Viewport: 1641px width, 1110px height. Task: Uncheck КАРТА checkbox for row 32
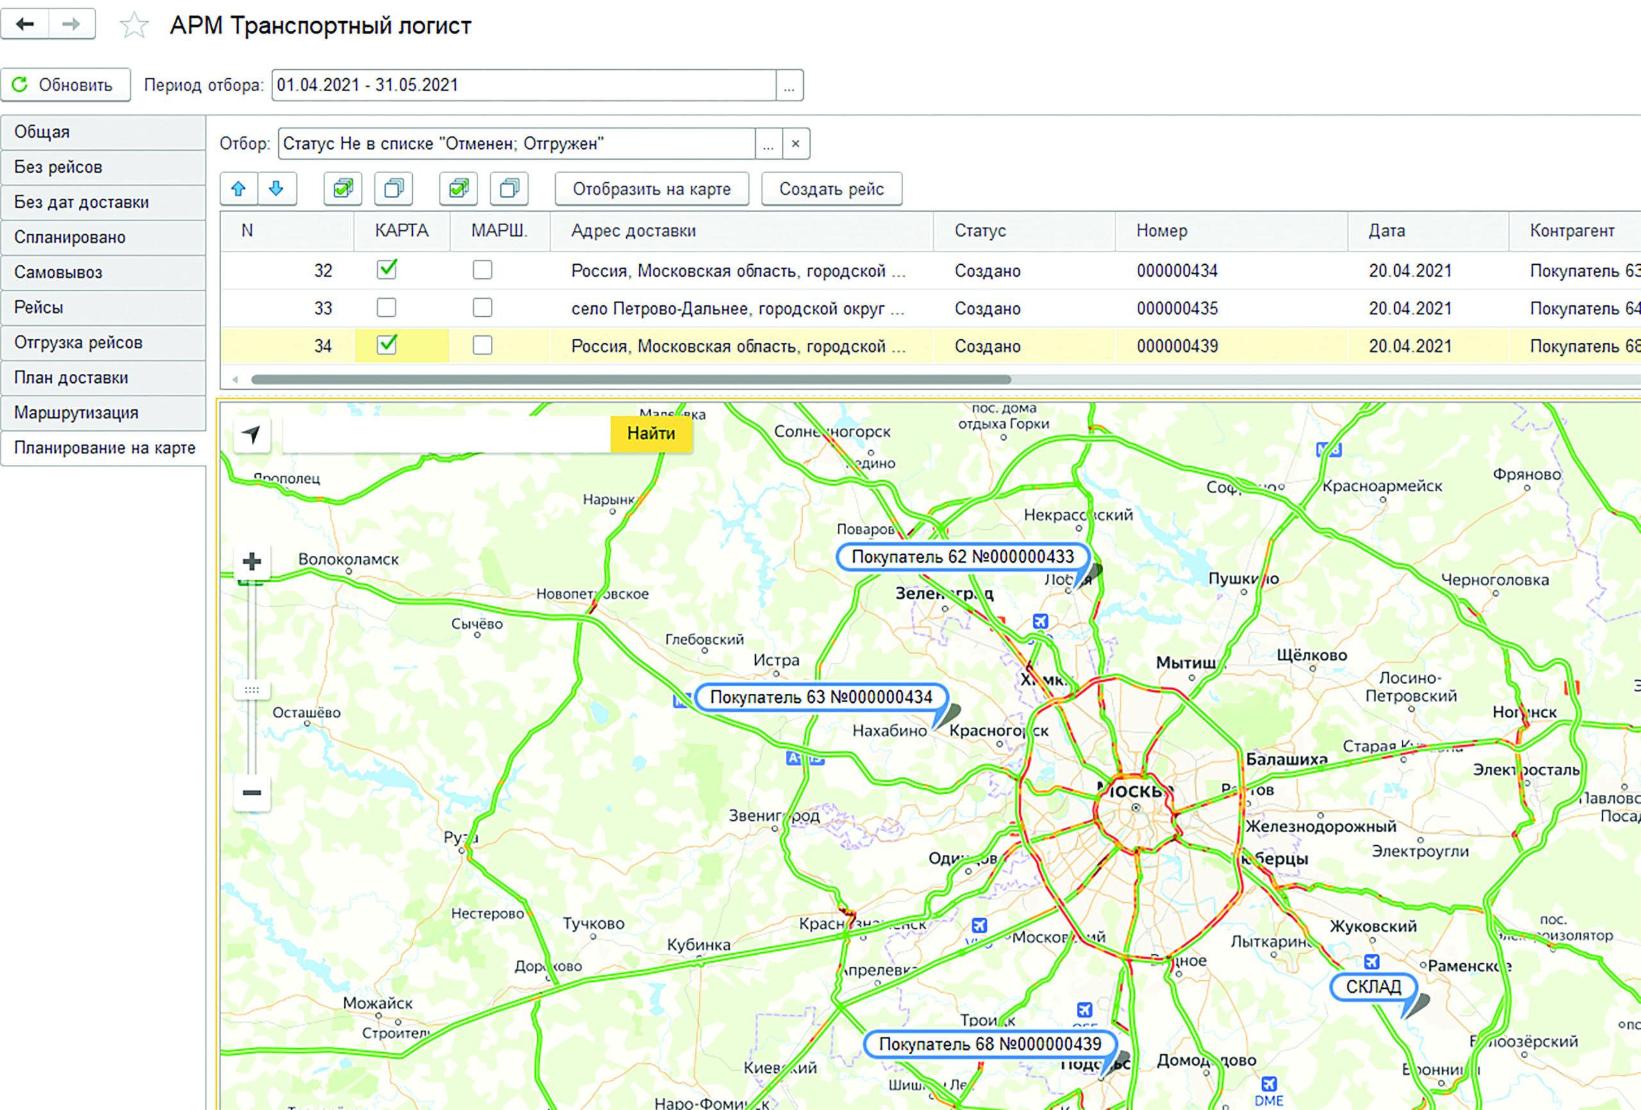387,270
